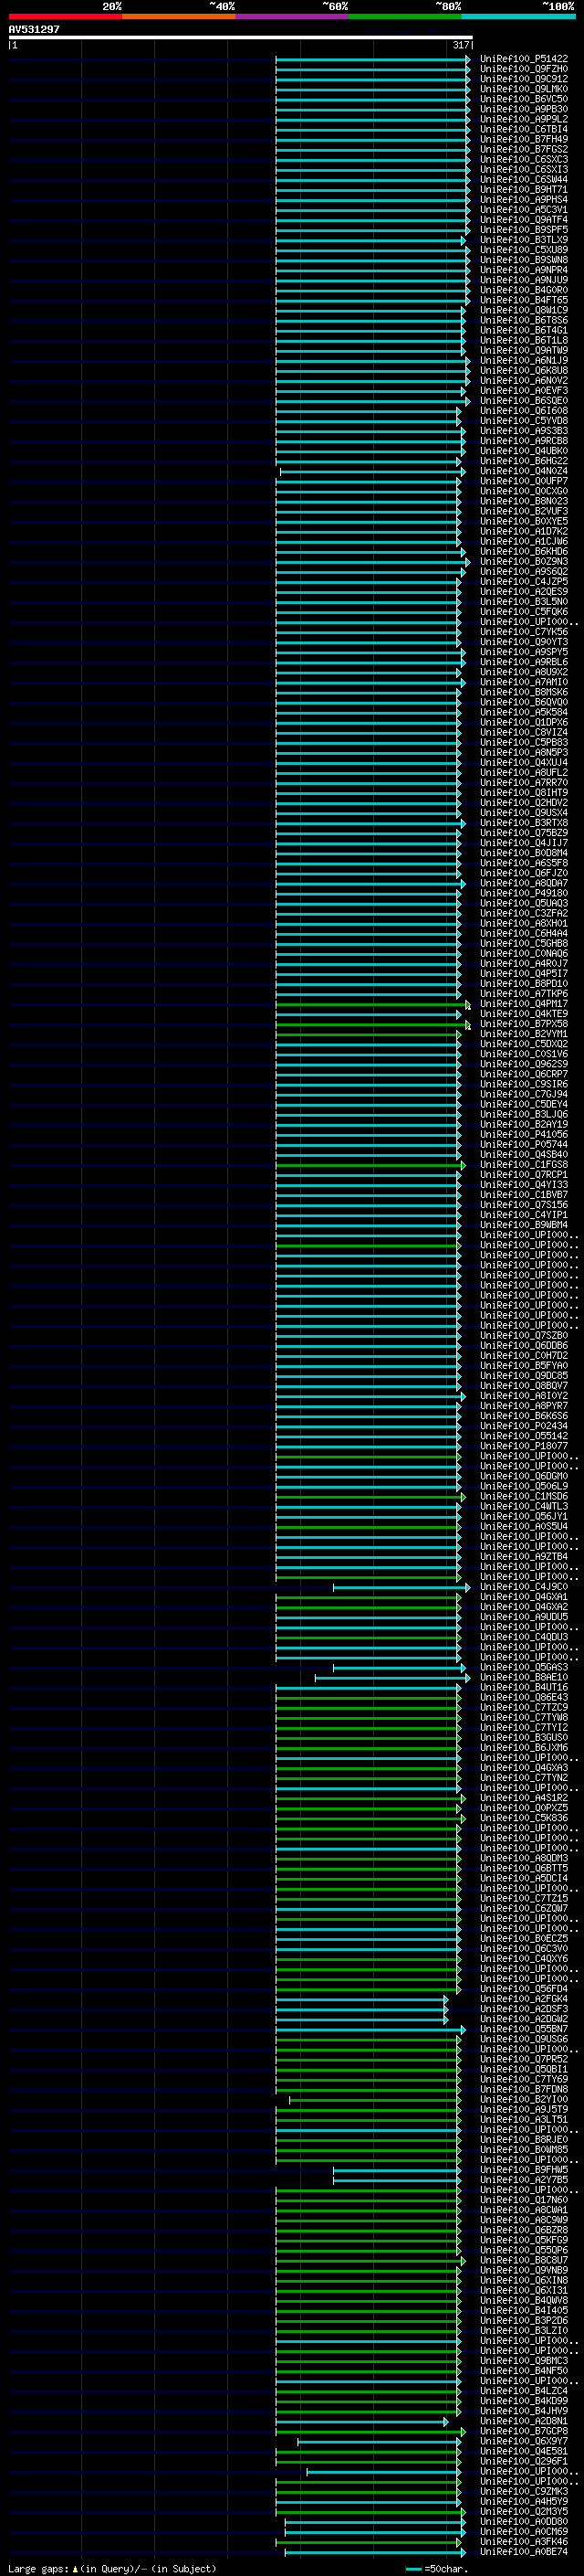The height and width of the screenshot is (2576, 584).
Task: Select label UniRef100_Q4PM17
Action: coord(524,1004)
